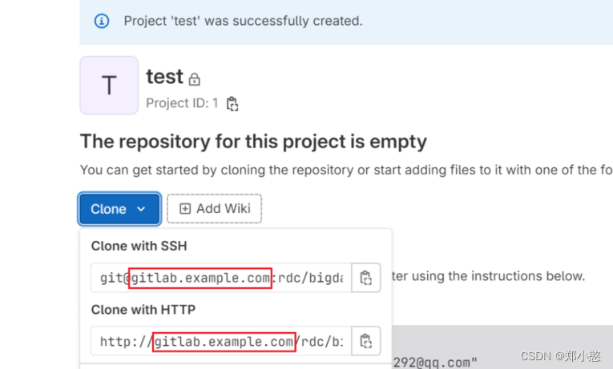Screen dimensions: 613x369
Task: Copy the HTTP clone URL
Action: pos(366,341)
